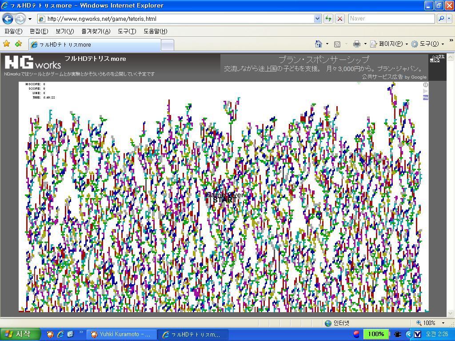Open the 도구(T) menu

click(x=127, y=31)
